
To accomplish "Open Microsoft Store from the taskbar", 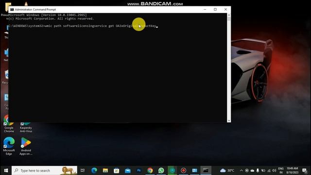I will tap(117, 171).
